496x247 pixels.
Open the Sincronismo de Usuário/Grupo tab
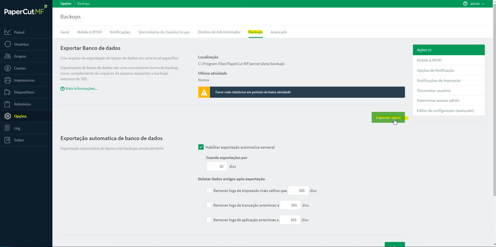tap(164, 32)
